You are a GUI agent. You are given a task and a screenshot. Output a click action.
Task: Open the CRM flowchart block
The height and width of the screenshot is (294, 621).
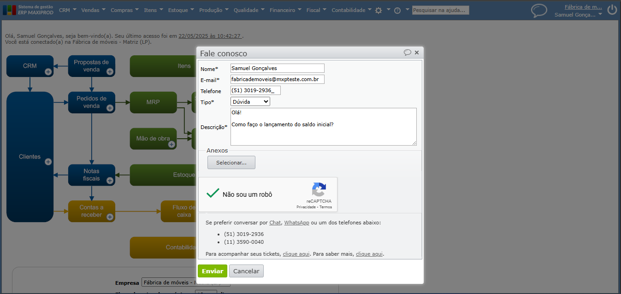(30, 66)
